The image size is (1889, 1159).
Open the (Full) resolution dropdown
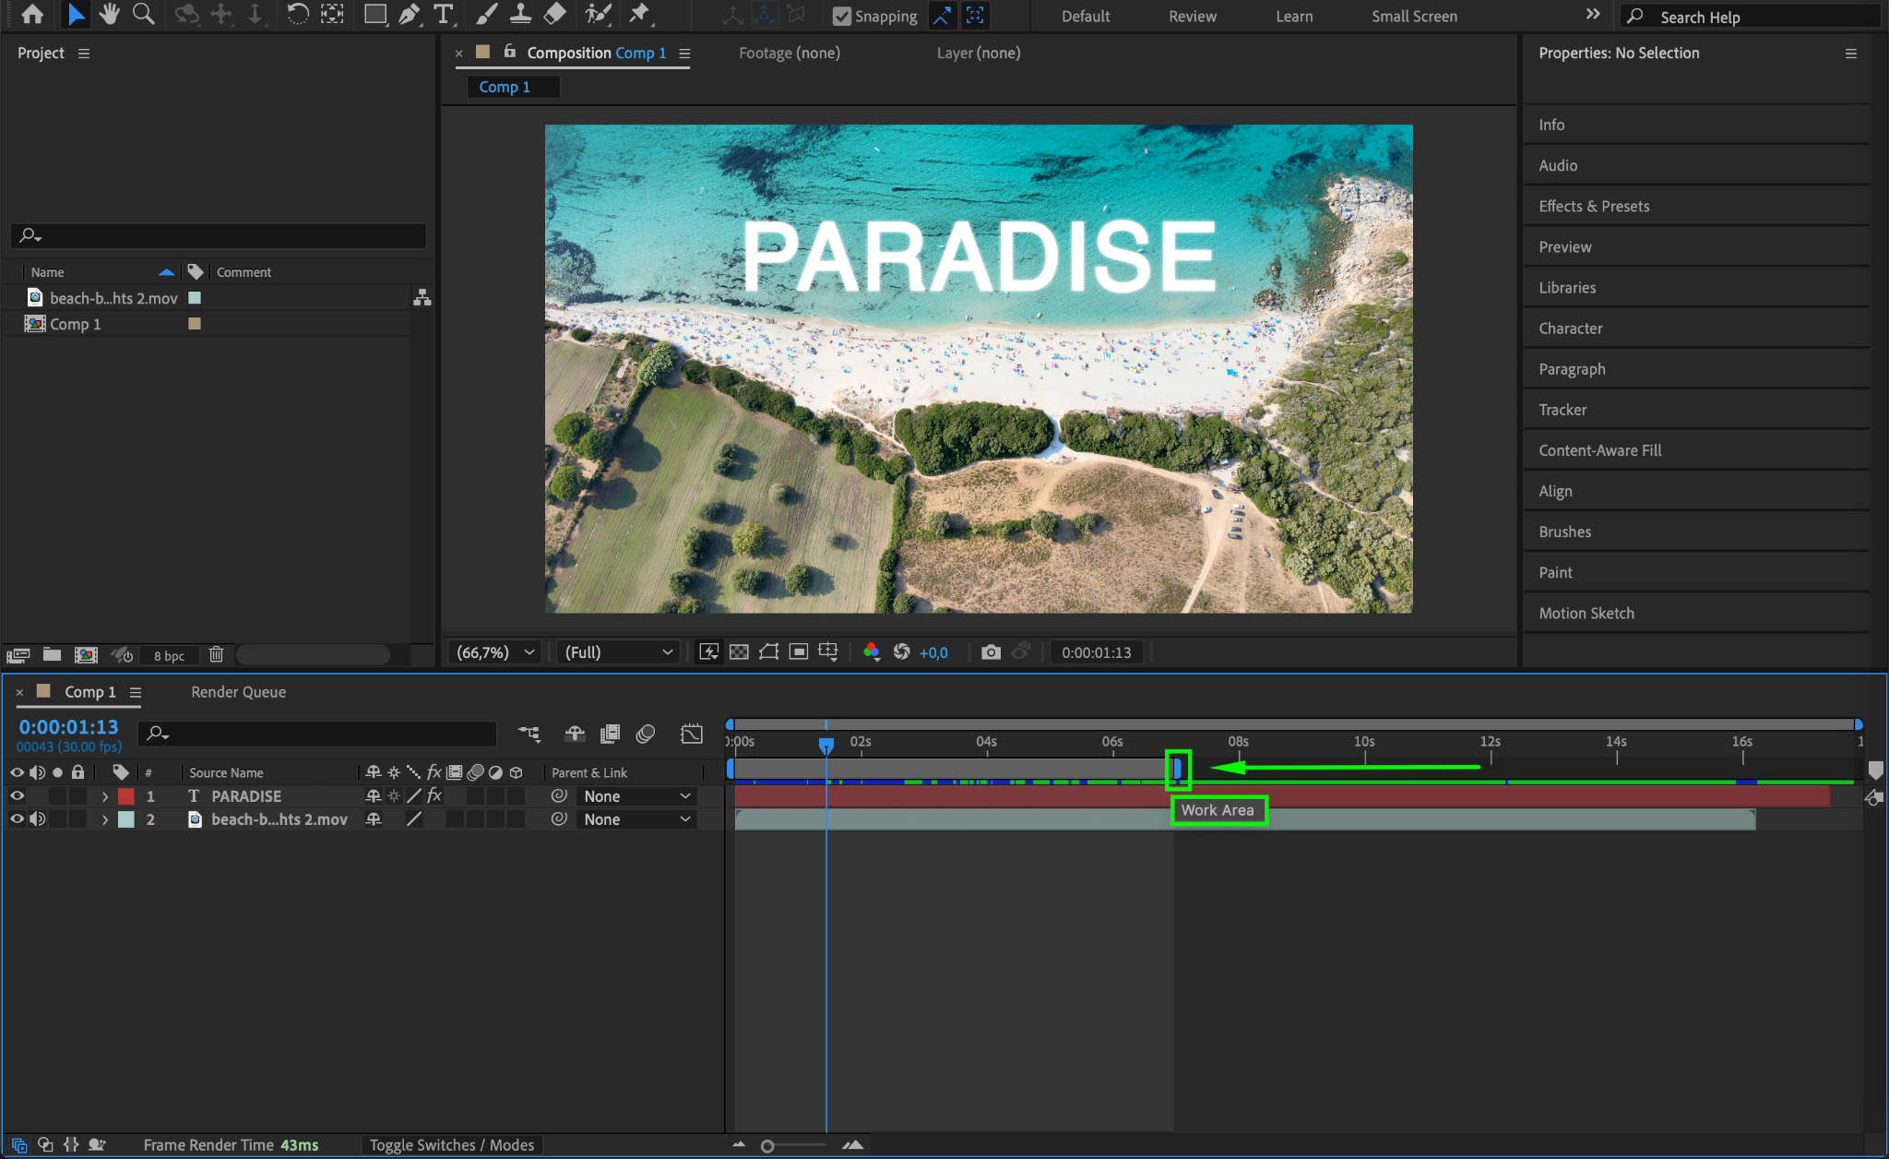tap(618, 652)
